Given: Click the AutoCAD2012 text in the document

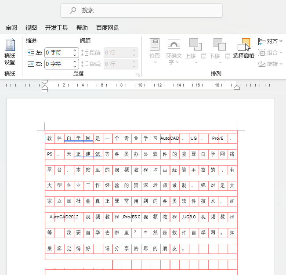Looking at the screenshot, I should [64, 217].
